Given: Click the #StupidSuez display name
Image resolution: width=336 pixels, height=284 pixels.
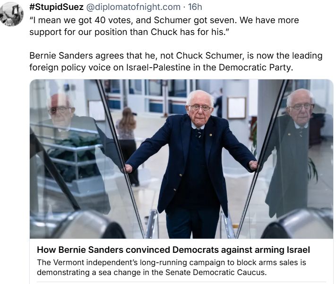Looking at the screenshot, I should click(x=56, y=7).
